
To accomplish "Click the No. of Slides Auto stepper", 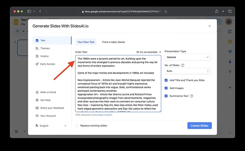I will click(x=188, y=71).
